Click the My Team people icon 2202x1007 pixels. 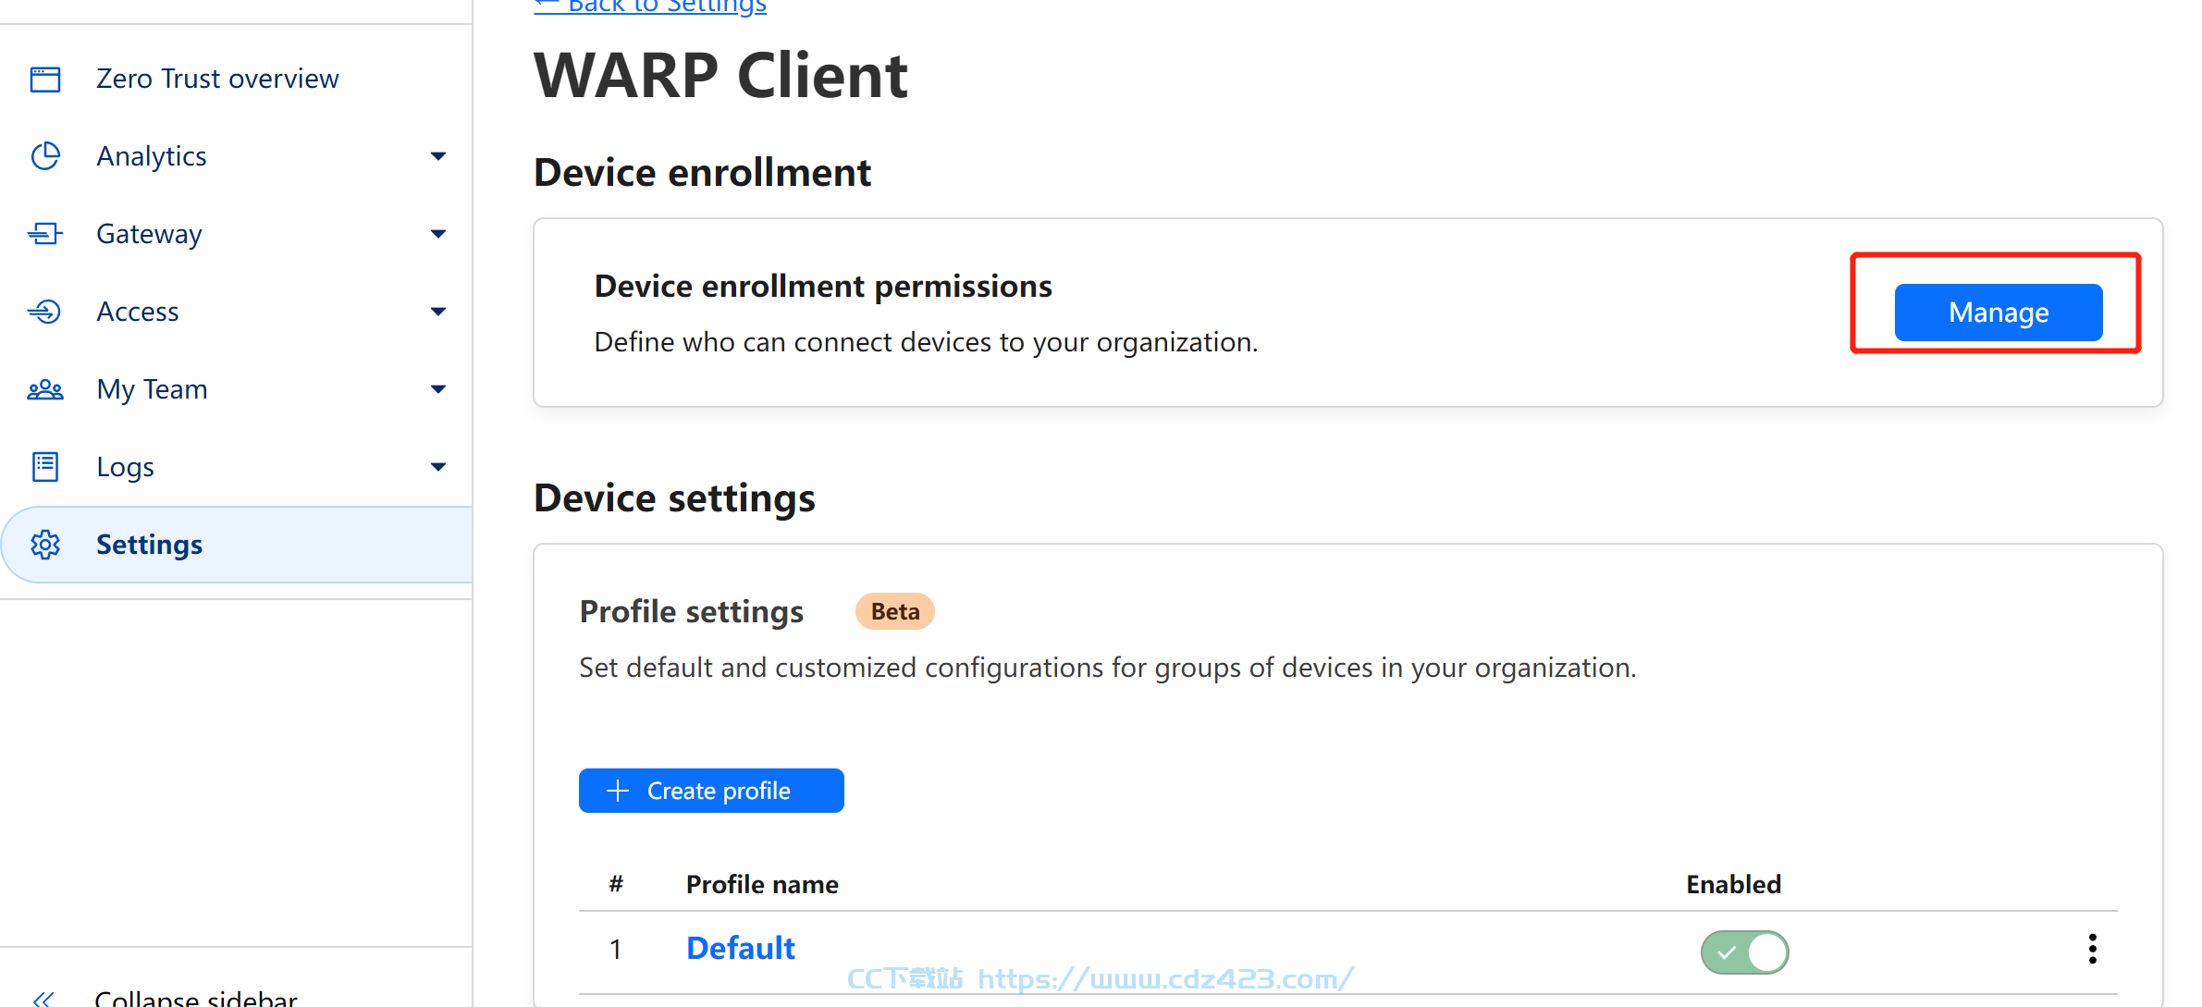pos(45,389)
